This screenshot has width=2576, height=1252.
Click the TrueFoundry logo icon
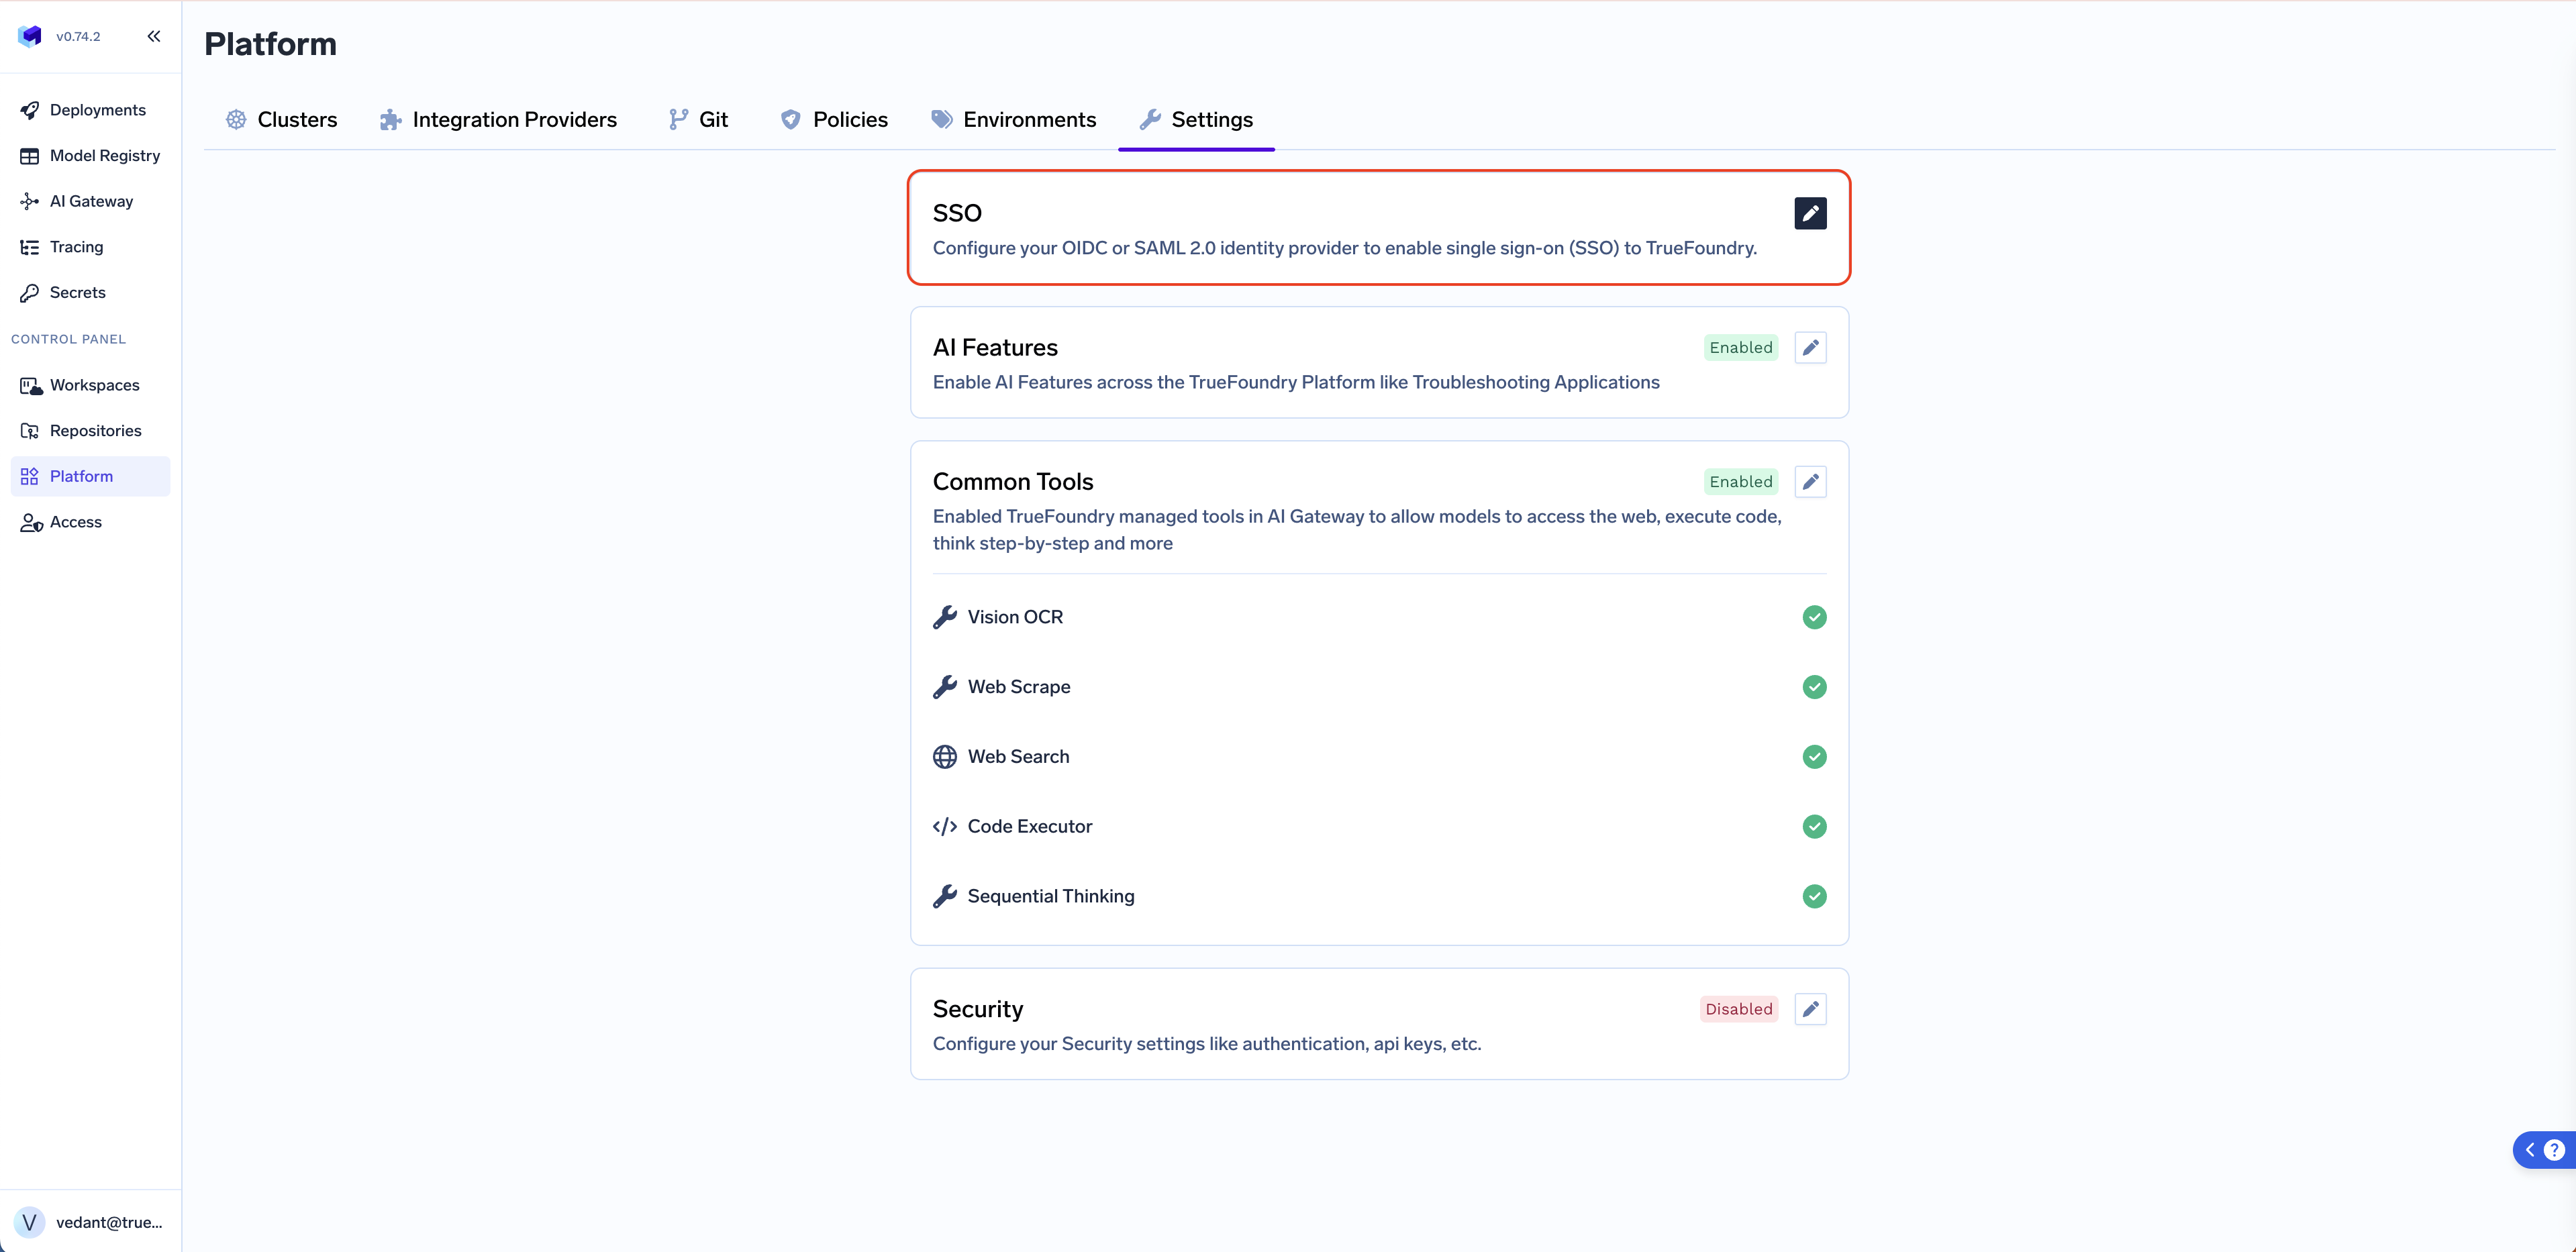(x=30, y=36)
